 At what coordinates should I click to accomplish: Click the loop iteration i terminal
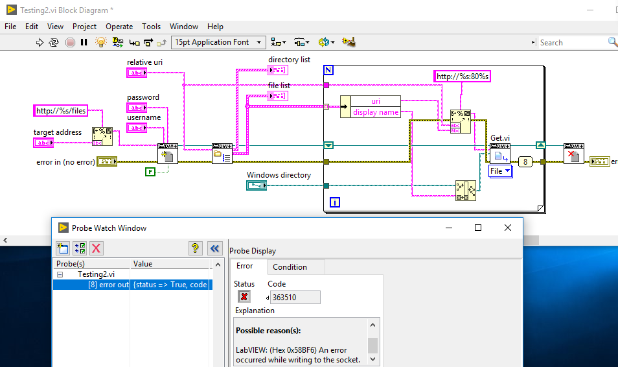click(335, 202)
